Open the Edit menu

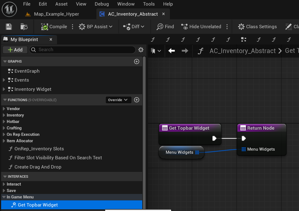(x=43, y=4)
